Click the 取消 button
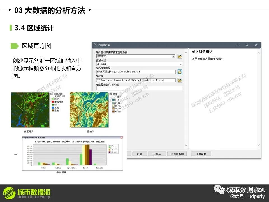The image size is (269, 202). (139, 154)
